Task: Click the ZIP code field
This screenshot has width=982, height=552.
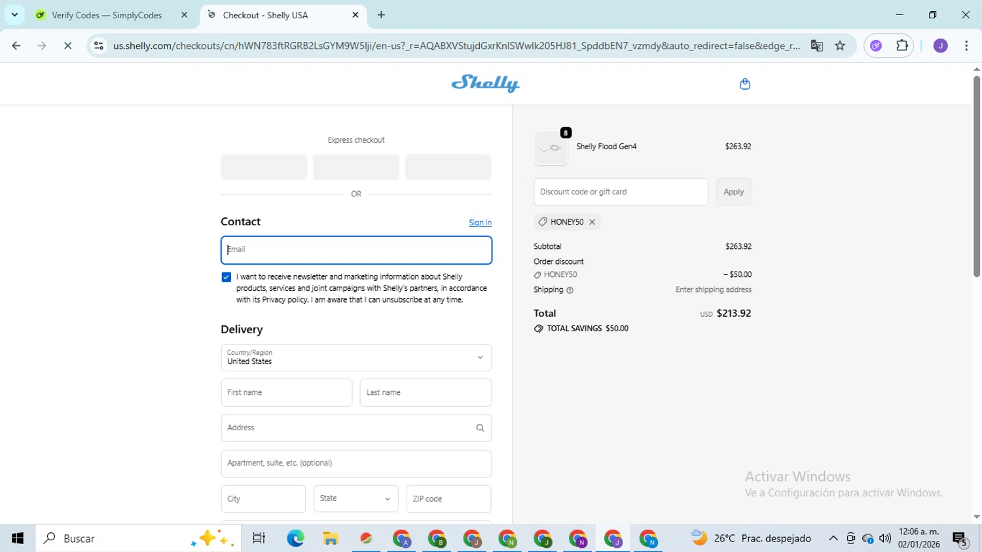Action: pos(448,499)
